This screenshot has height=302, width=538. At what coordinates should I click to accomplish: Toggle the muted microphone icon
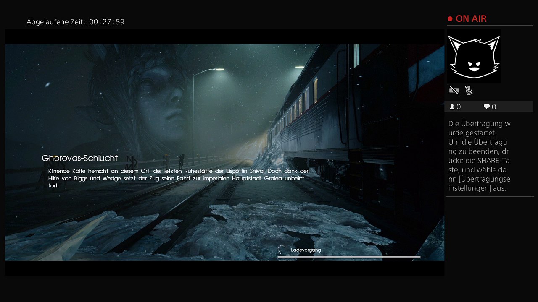pos(469,90)
